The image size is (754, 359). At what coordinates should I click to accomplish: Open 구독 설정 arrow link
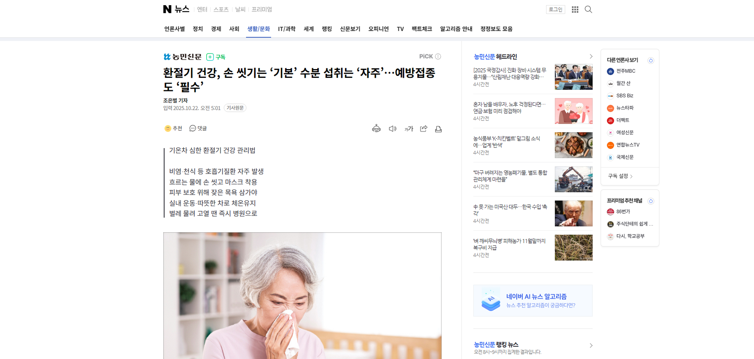click(620, 176)
